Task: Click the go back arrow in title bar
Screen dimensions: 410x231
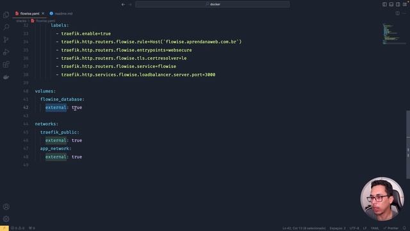Action: coord(123,4)
